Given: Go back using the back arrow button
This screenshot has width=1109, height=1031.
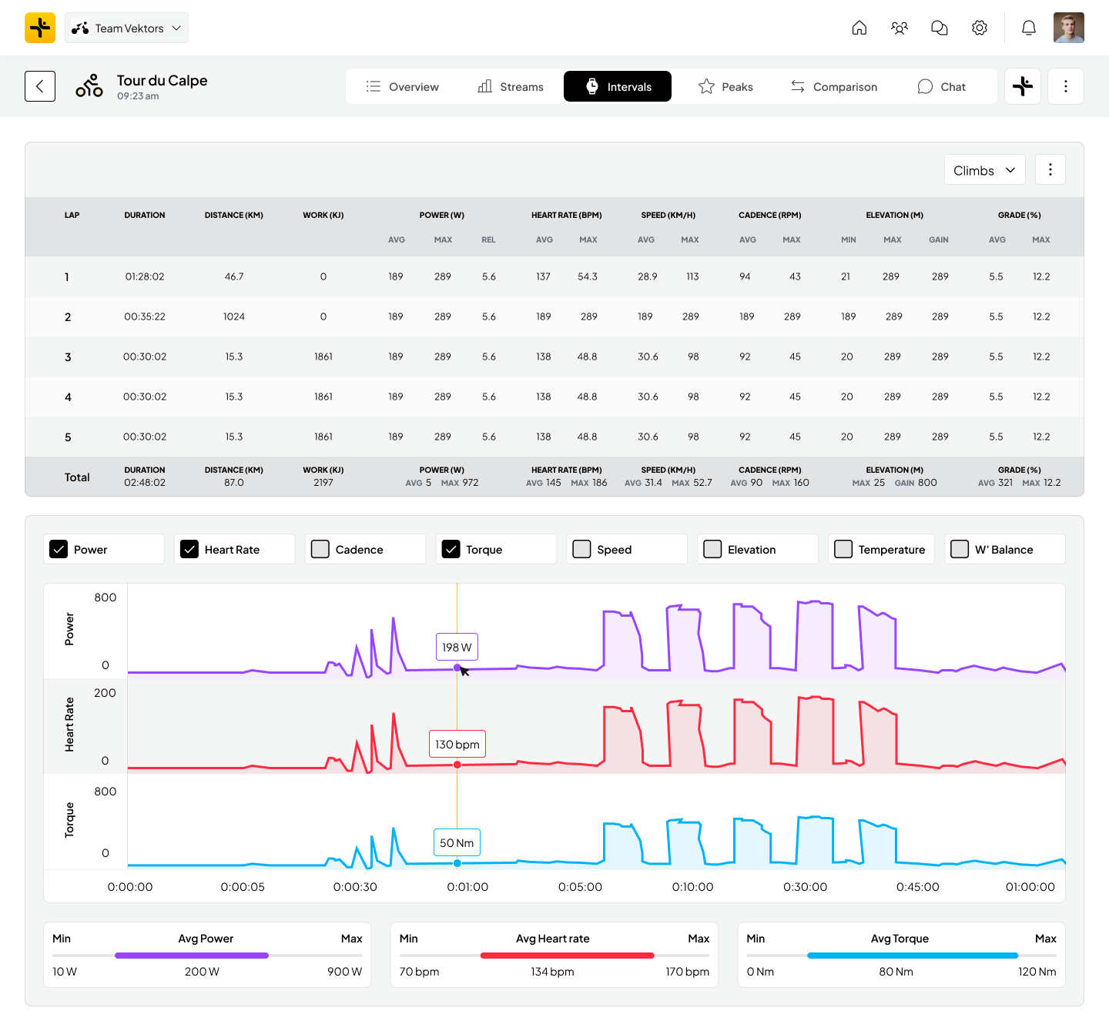Looking at the screenshot, I should point(40,86).
